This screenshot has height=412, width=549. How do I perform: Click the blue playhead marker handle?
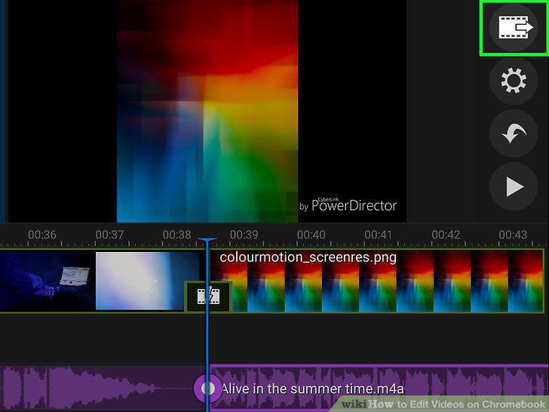[x=207, y=240]
